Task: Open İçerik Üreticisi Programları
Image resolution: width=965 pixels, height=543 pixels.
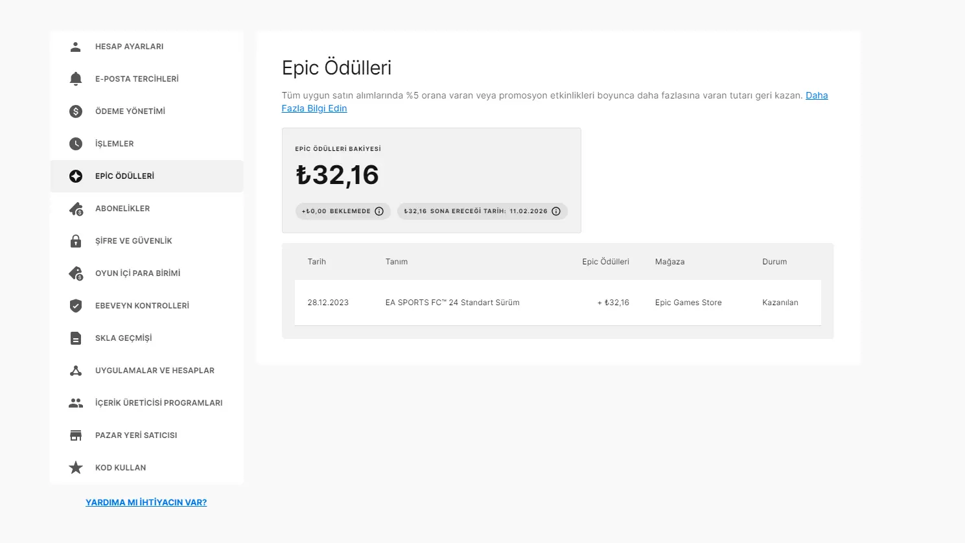Action: point(157,402)
